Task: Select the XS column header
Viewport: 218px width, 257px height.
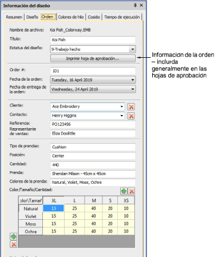Action: [x=126, y=200]
